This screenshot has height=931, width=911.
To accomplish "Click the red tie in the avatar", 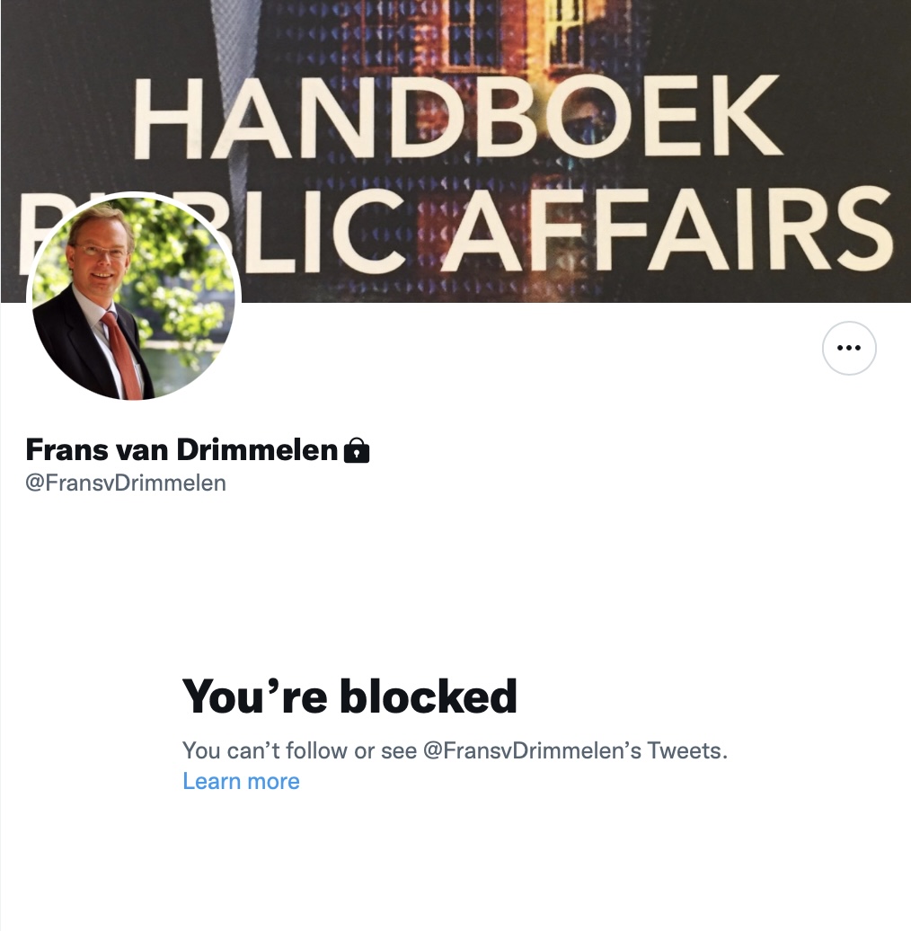I will (123, 355).
